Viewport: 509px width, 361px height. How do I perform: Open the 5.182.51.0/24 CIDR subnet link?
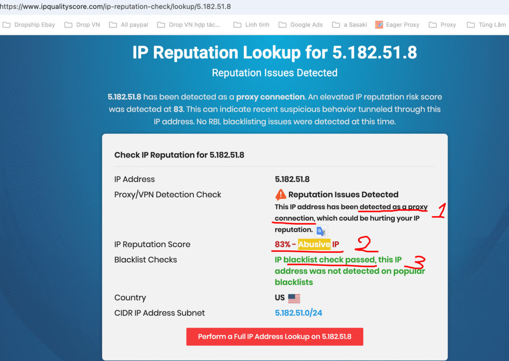299,313
